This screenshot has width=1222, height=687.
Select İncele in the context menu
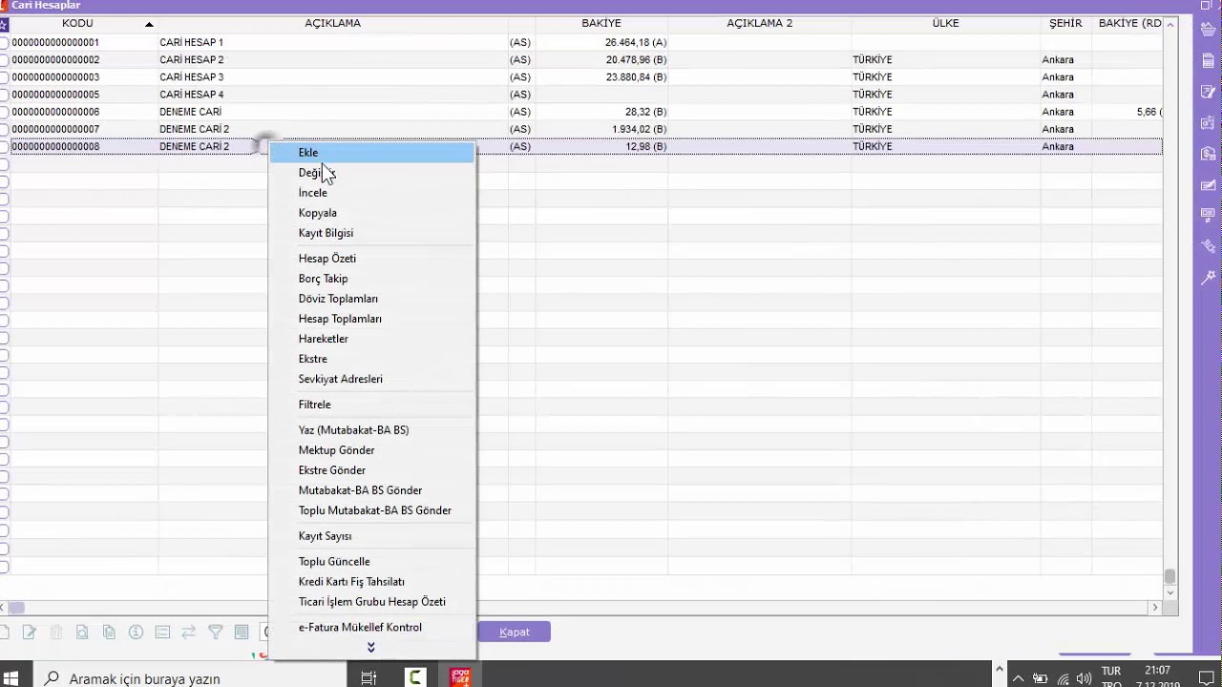371,193
